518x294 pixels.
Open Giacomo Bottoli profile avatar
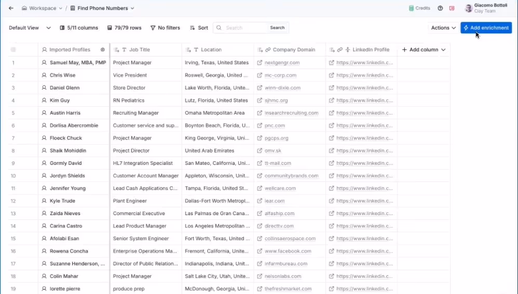coord(468,8)
